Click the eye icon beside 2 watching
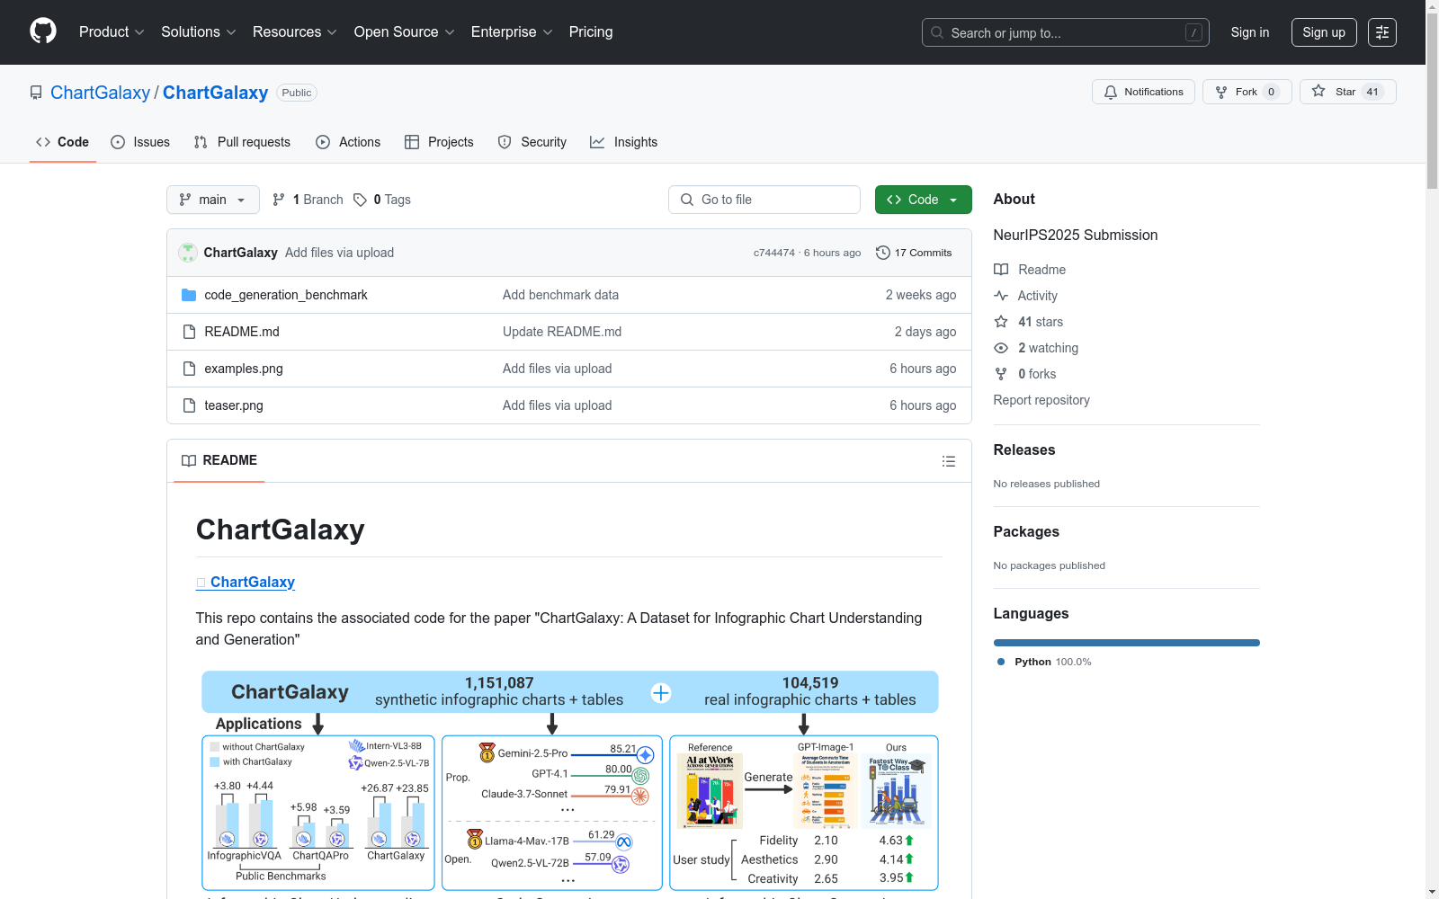 coord(1001,348)
